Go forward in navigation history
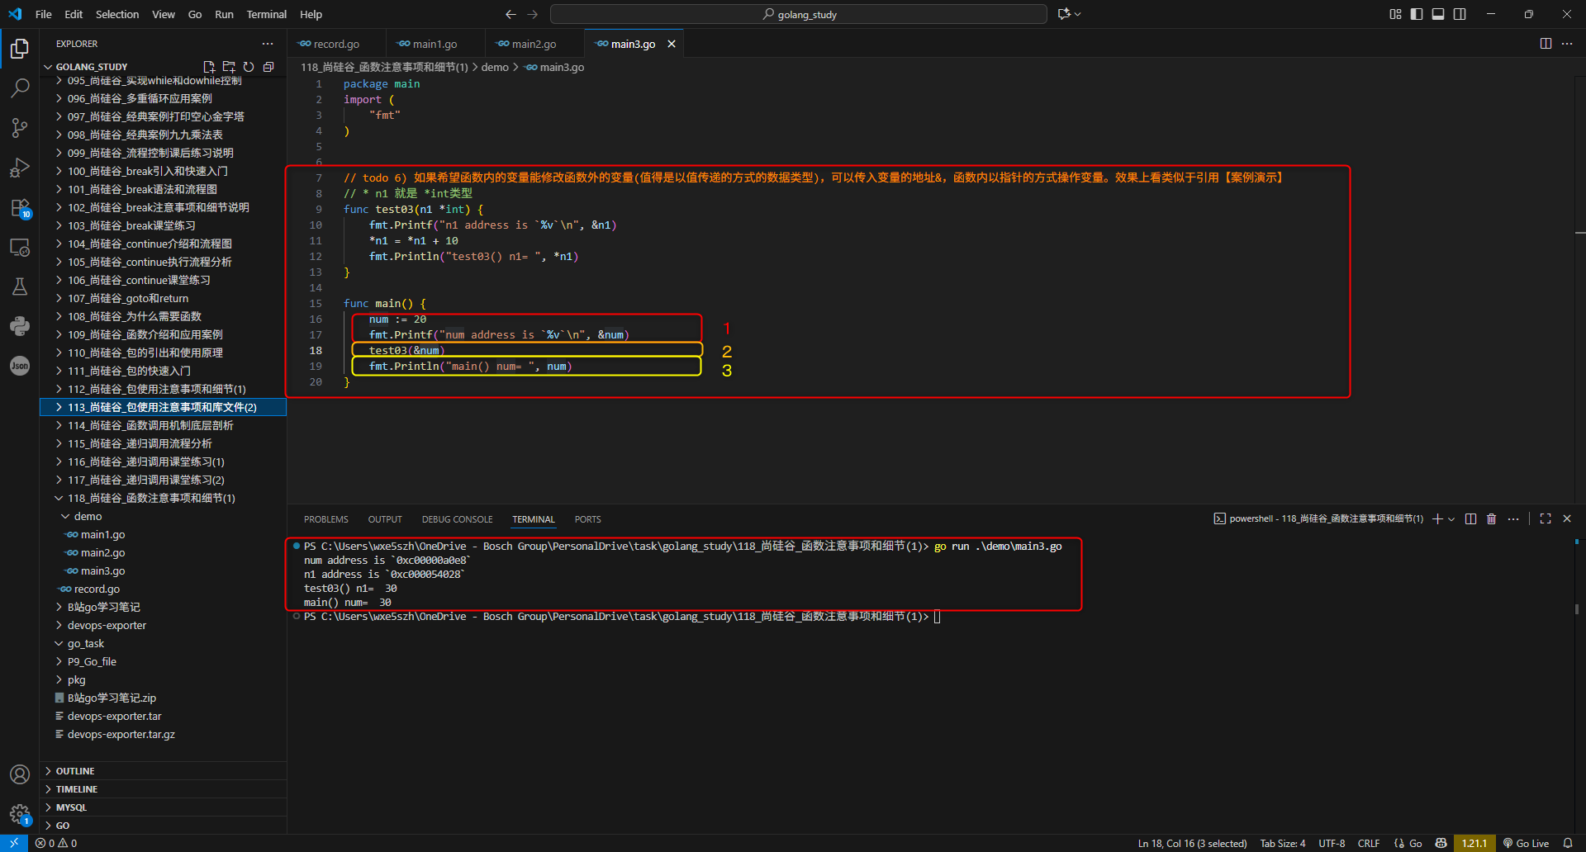Image resolution: width=1586 pixels, height=852 pixels. tap(532, 14)
